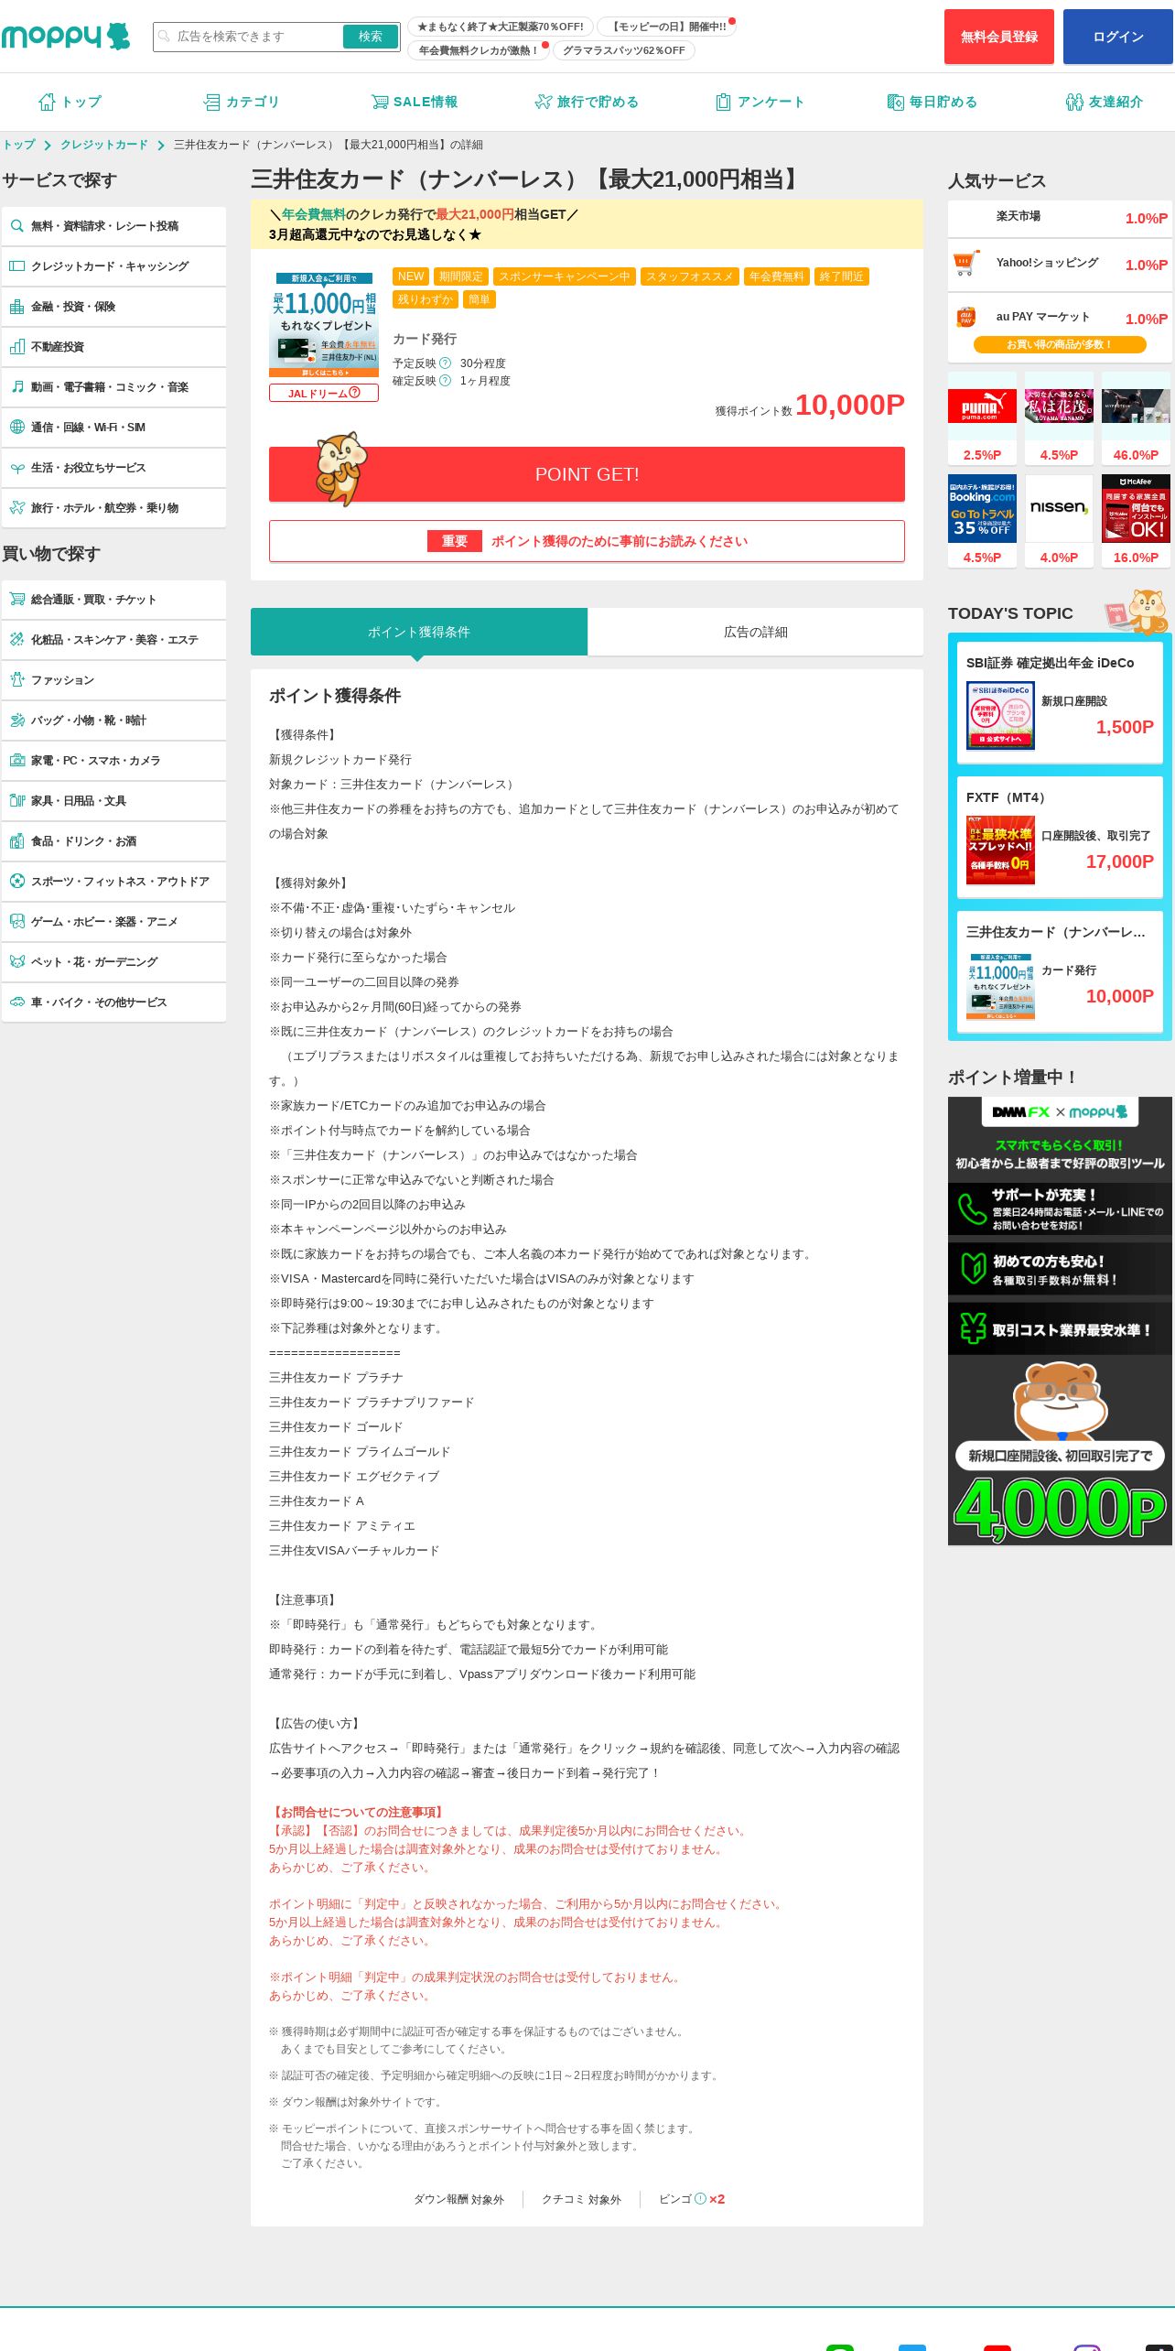This screenshot has width=1175, height=2351.
Task: Open the 重要 ポイント獲得のために notice
Action: click(x=587, y=541)
